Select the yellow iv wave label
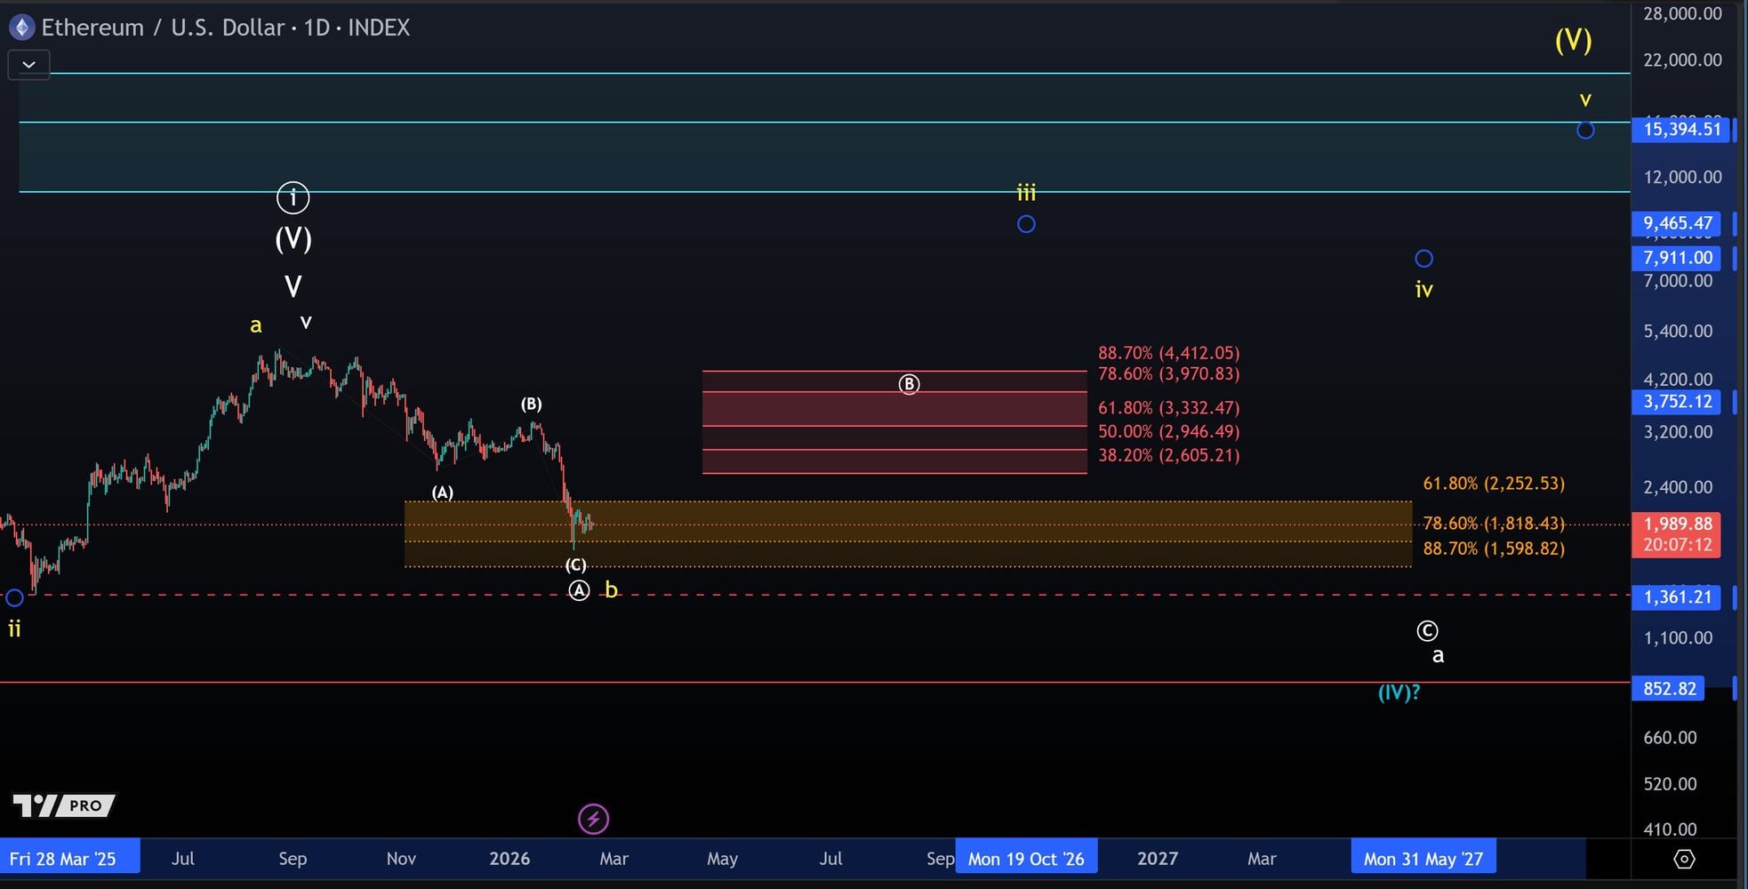The width and height of the screenshot is (1748, 889). [1423, 289]
